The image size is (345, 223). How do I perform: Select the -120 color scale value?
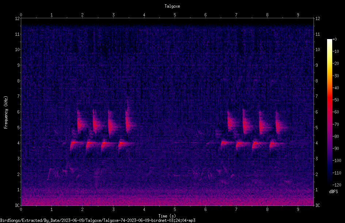click(x=337, y=185)
